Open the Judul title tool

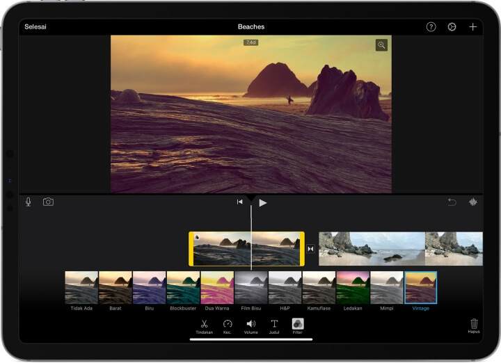[x=274, y=326]
